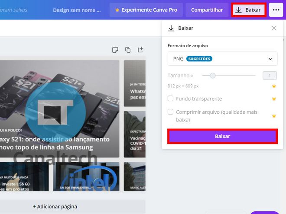
Task: Close the Baixar panel with X
Action: click(x=274, y=28)
